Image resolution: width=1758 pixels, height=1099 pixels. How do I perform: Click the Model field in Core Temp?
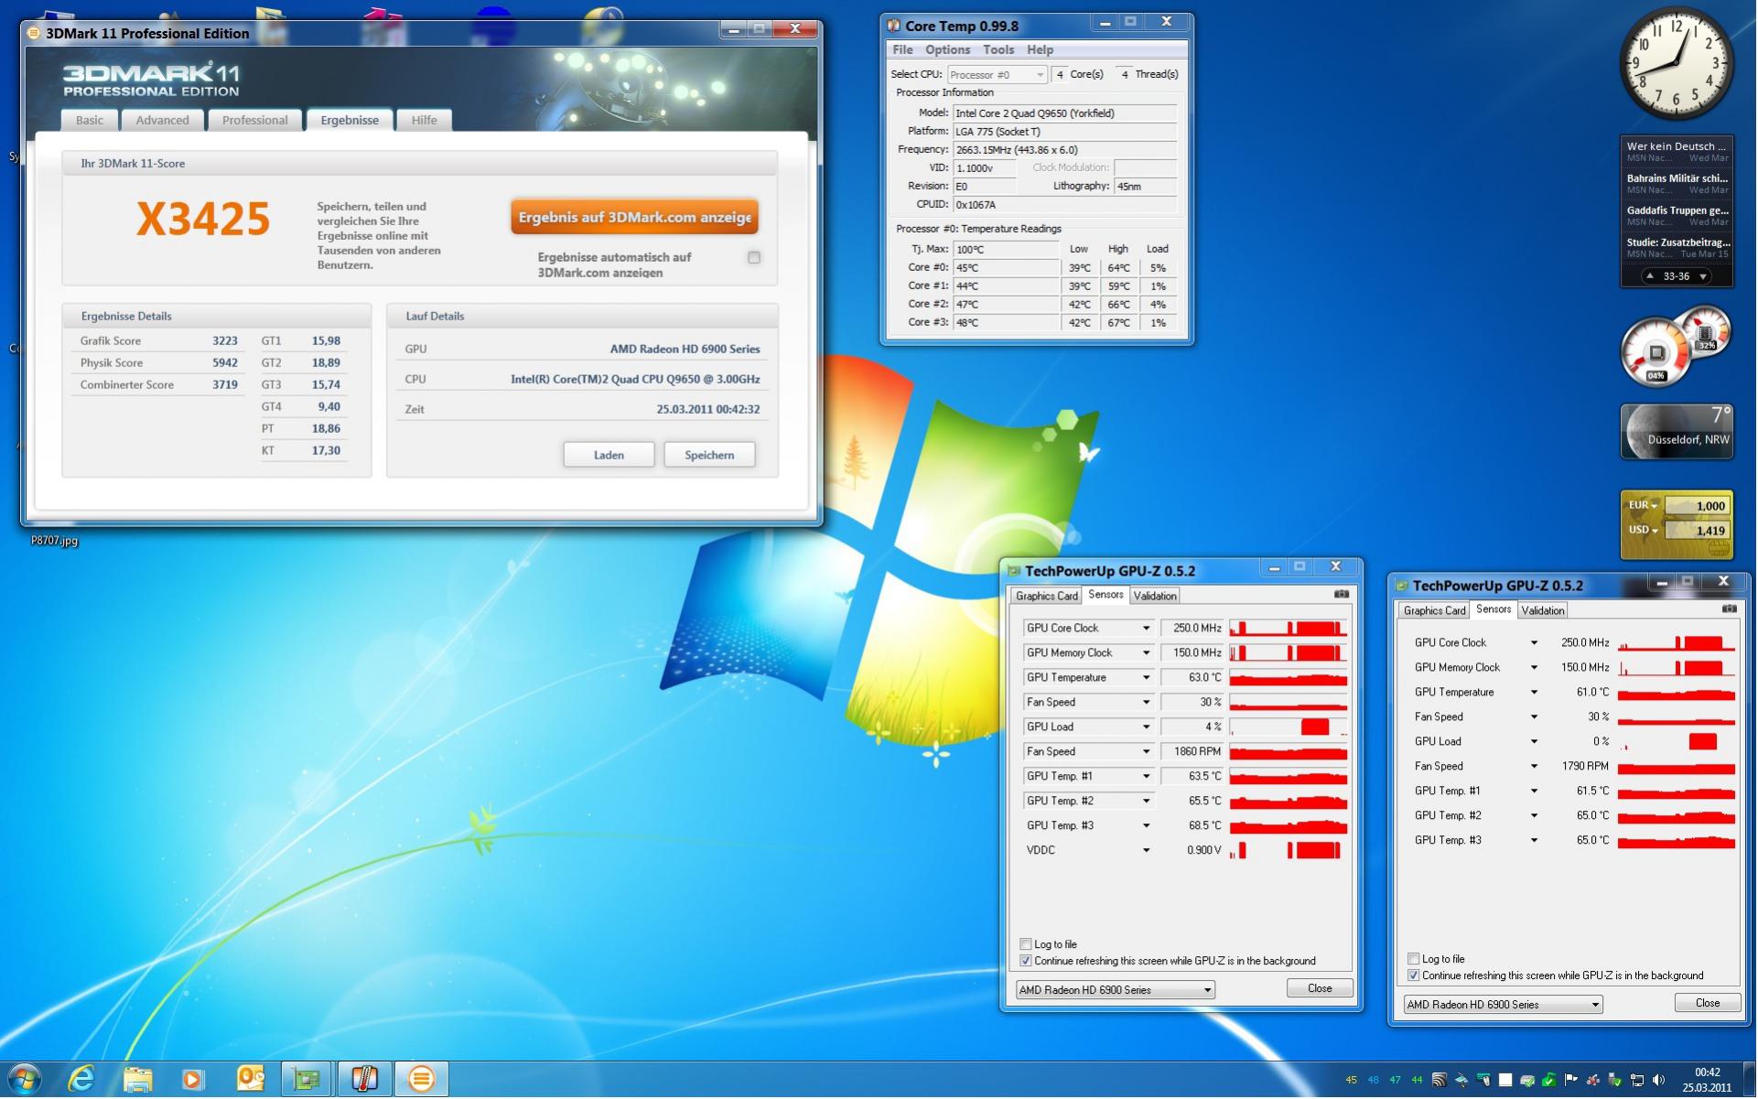tap(1065, 113)
